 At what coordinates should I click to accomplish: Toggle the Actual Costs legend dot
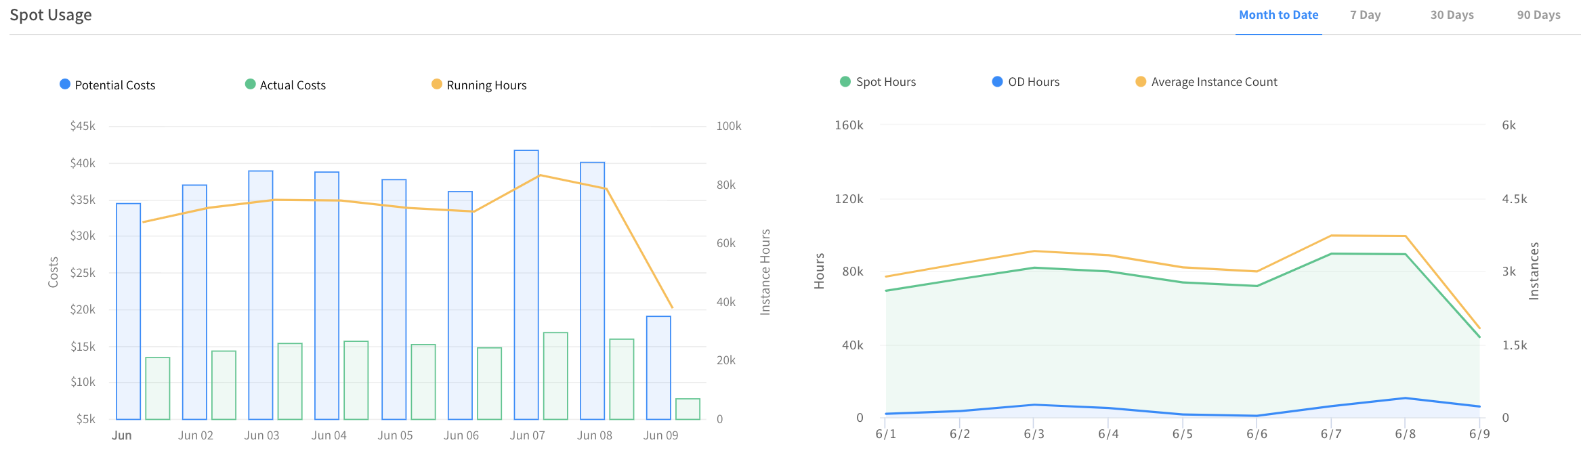(x=250, y=84)
